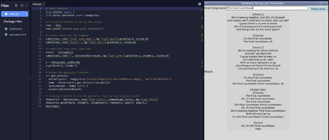Click the showLyrics Button definition line
Screen dimensions: 329x140
[102, 99]
